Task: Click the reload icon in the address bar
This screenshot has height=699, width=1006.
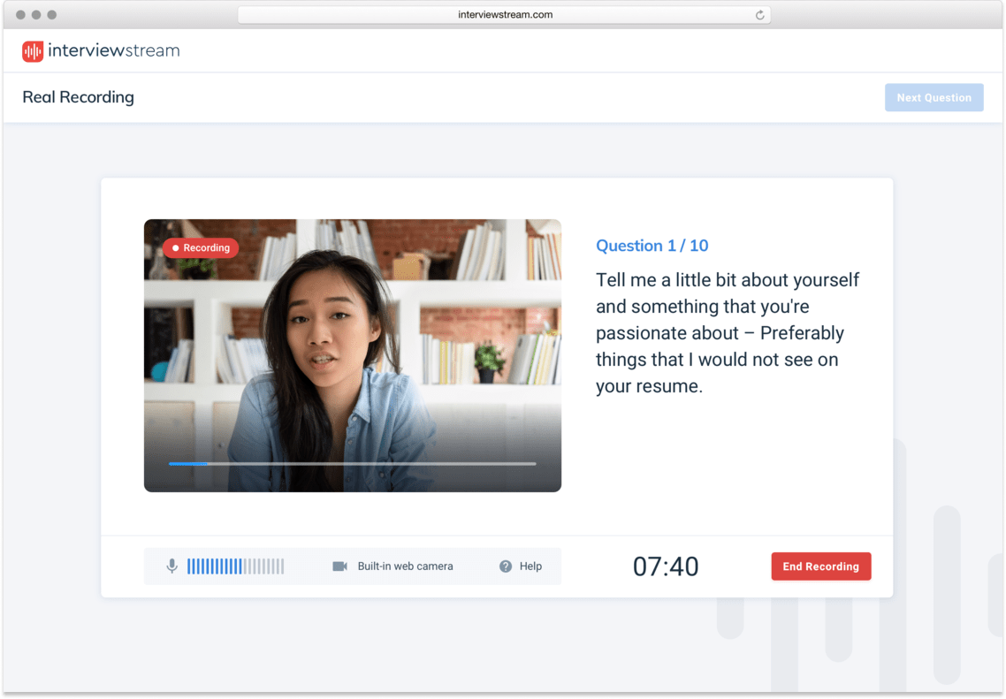Action: pyautogui.click(x=758, y=14)
